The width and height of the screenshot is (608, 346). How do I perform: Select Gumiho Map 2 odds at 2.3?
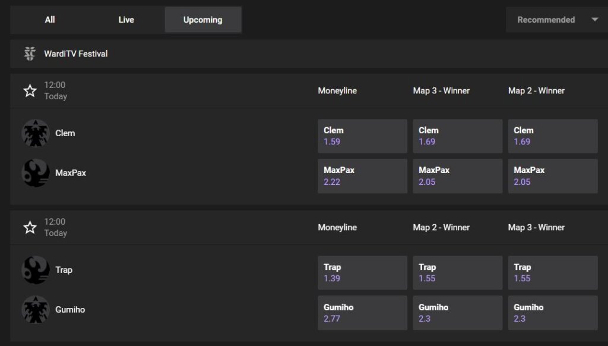point(457,312)
